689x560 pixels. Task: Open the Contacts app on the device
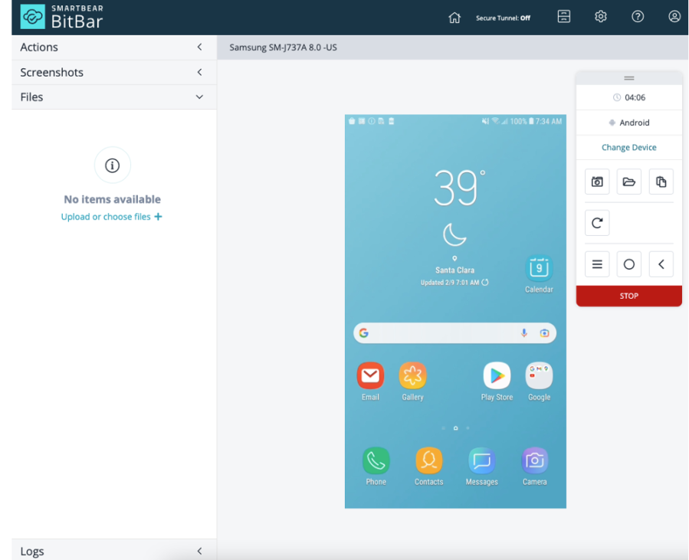coord(428,466)
